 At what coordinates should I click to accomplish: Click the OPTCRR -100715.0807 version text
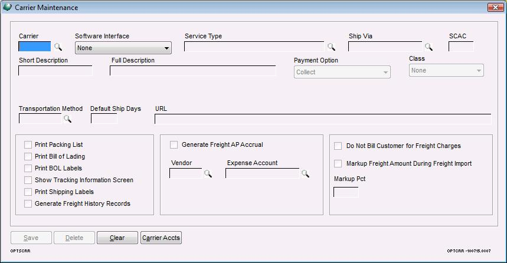tap(469, 251)
